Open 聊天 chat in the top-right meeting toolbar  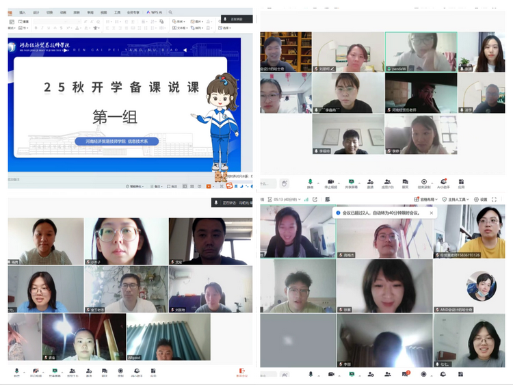pyautogui.click(x=406, y=183)
